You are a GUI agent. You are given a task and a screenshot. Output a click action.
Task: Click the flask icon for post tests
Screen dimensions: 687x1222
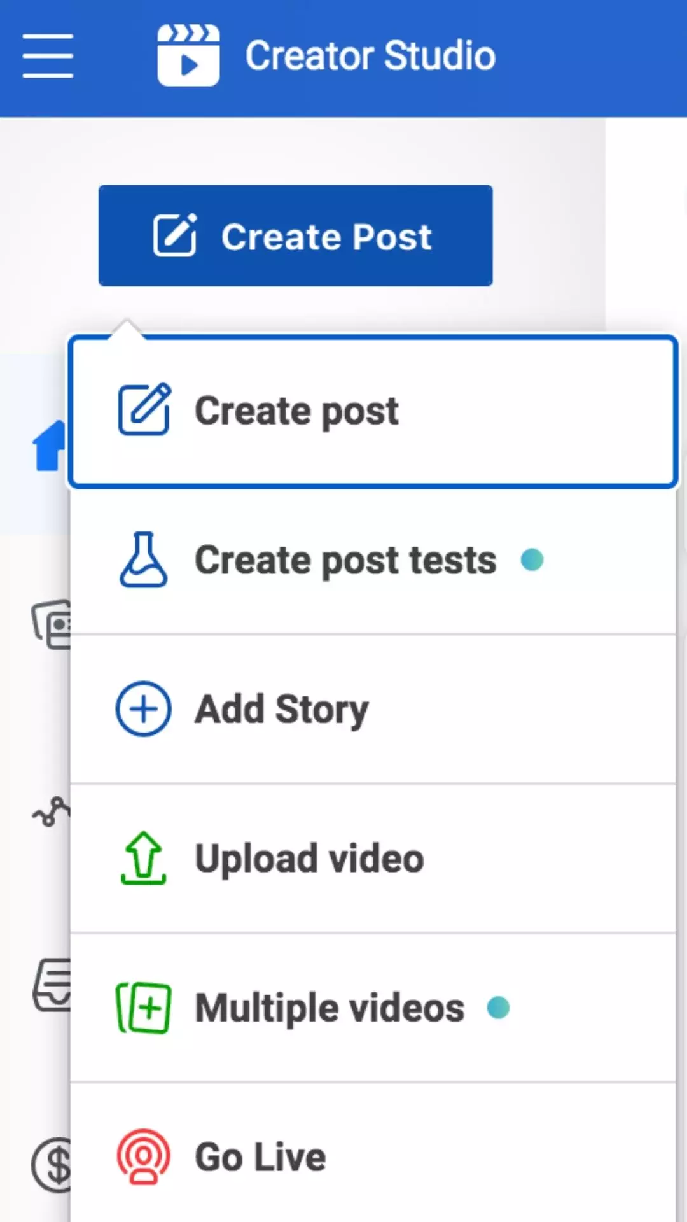click(x=144, y=559)
